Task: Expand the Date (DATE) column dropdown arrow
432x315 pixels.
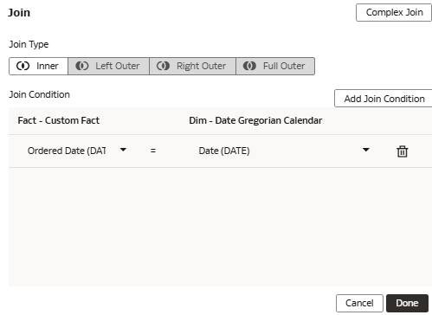Action: (x=366, y=150)
